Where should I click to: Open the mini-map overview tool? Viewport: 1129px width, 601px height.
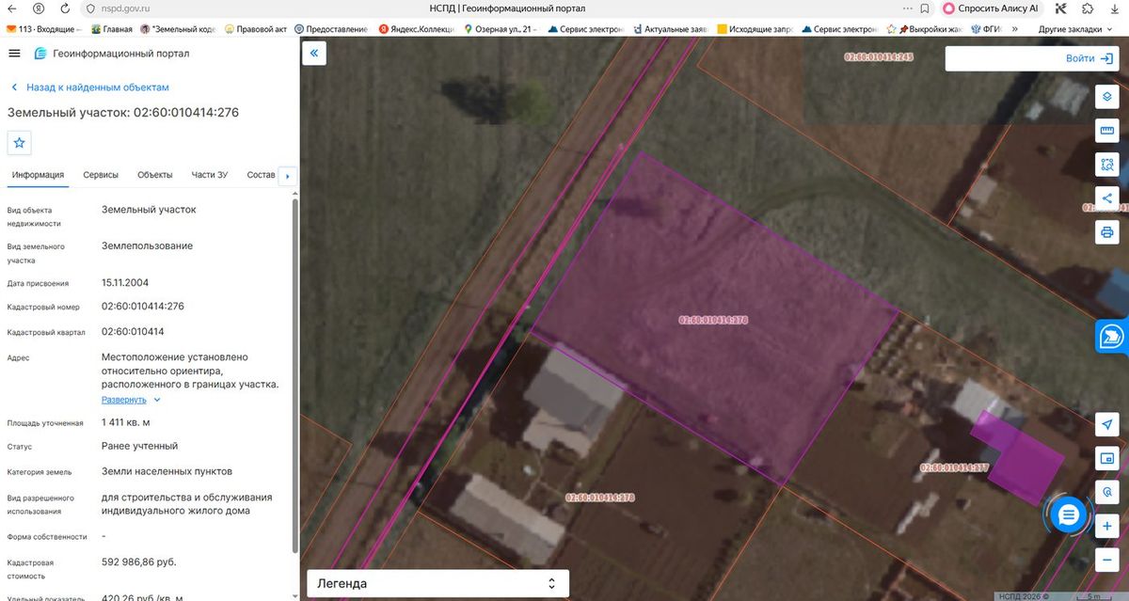(x=1106, y=459)
